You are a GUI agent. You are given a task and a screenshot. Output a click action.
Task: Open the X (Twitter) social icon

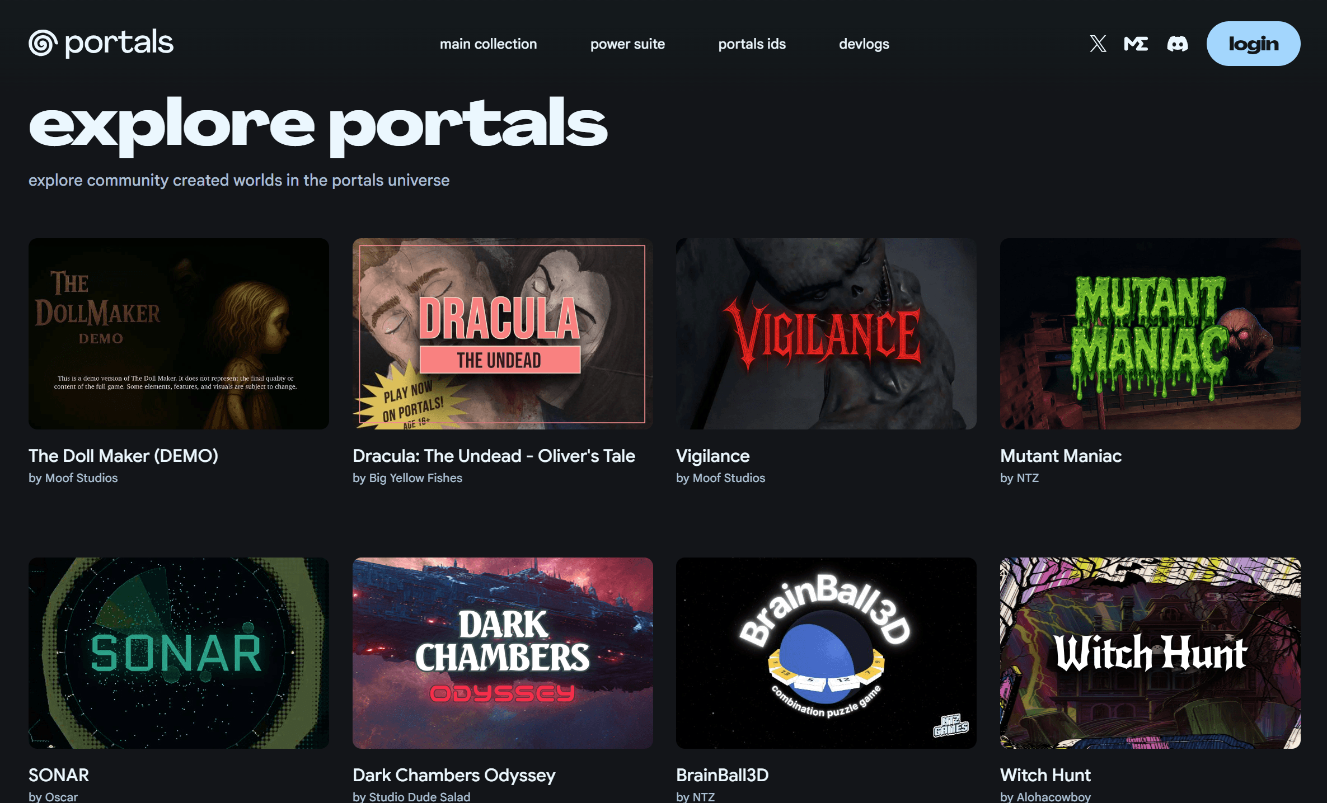1098,44
